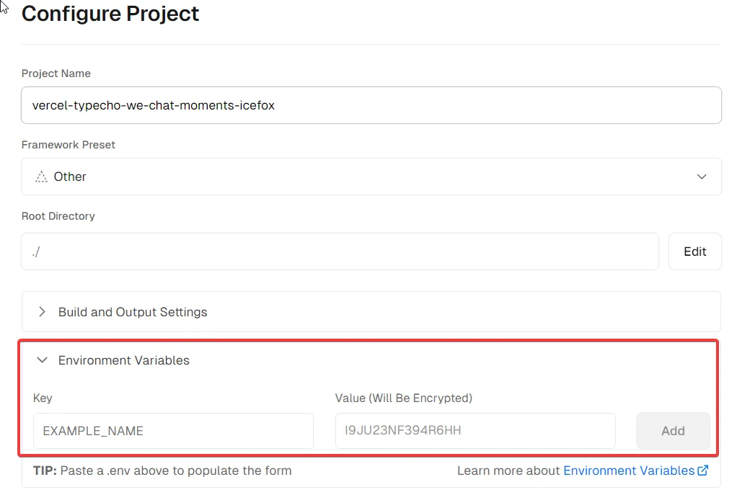This screenshot has width=737, height=495.
Task: Click the "Root Directory" label
Action: click(58, 216)
